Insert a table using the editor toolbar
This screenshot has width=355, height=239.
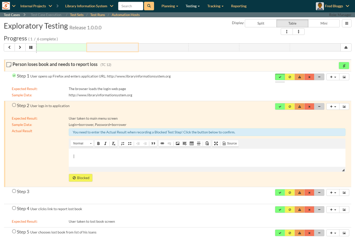(192, 143)
